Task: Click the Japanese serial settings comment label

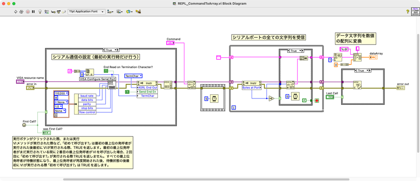Action: [x=96, y=57]
